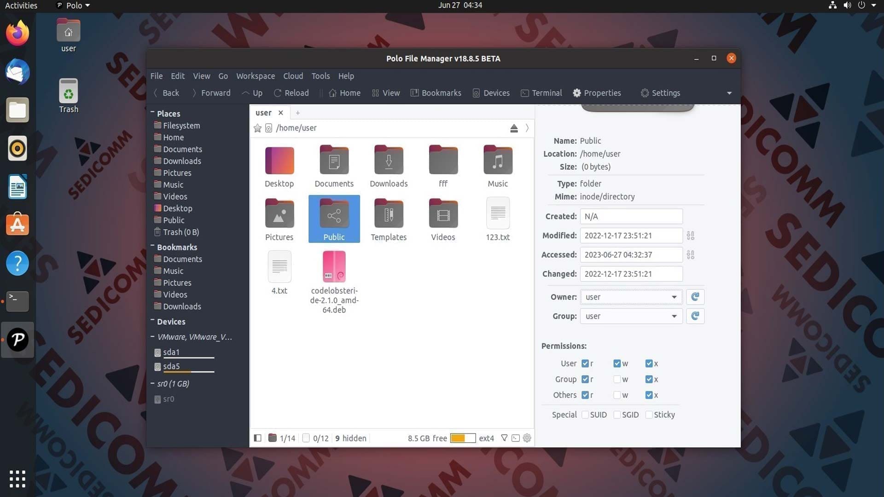Select the 123.txt file
The image size is (884, 497).
click(x=498, y=213)
